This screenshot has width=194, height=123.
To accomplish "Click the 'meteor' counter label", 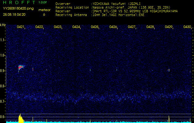I will [44, 10].
